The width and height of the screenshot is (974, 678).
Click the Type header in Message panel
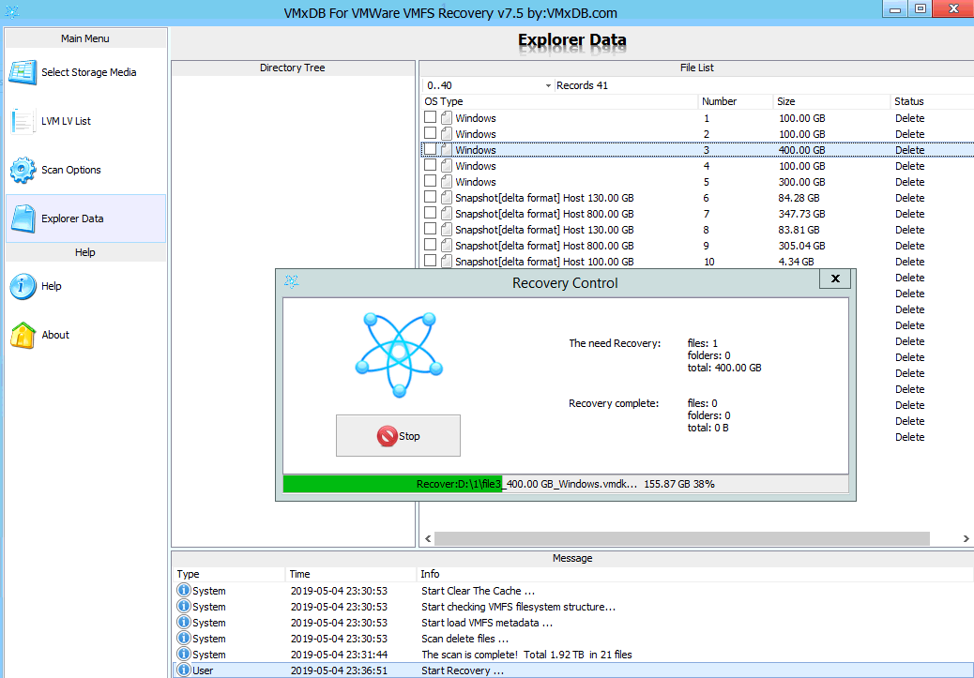point(229,574)
